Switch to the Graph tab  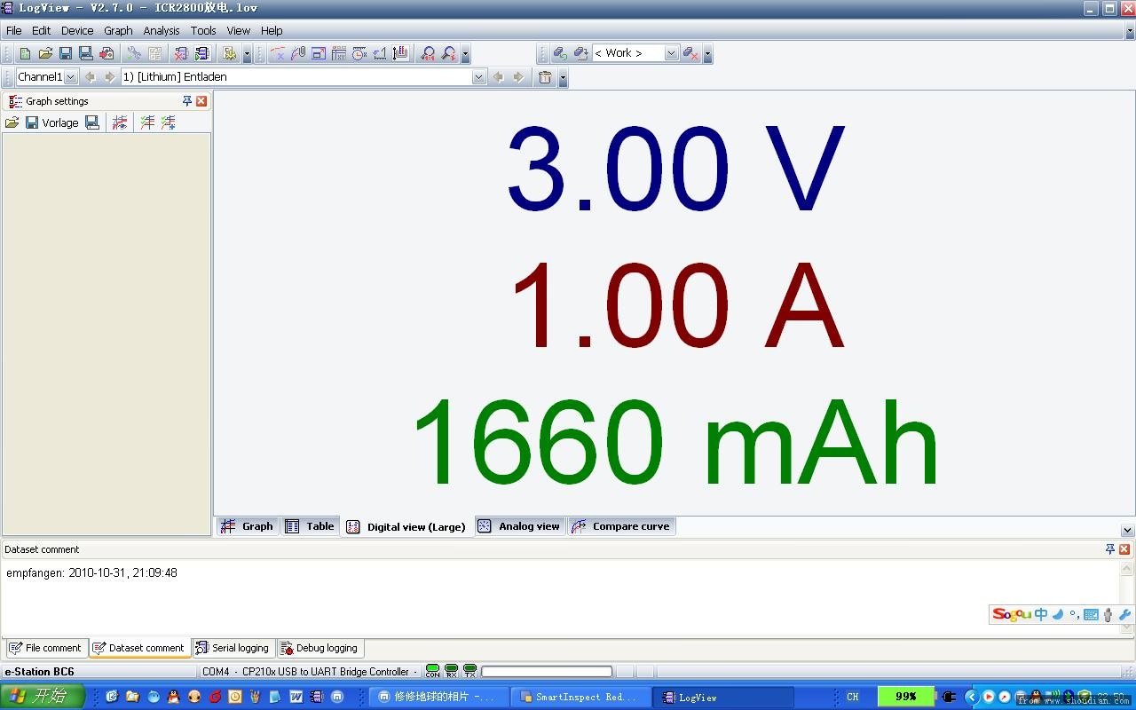248,526
